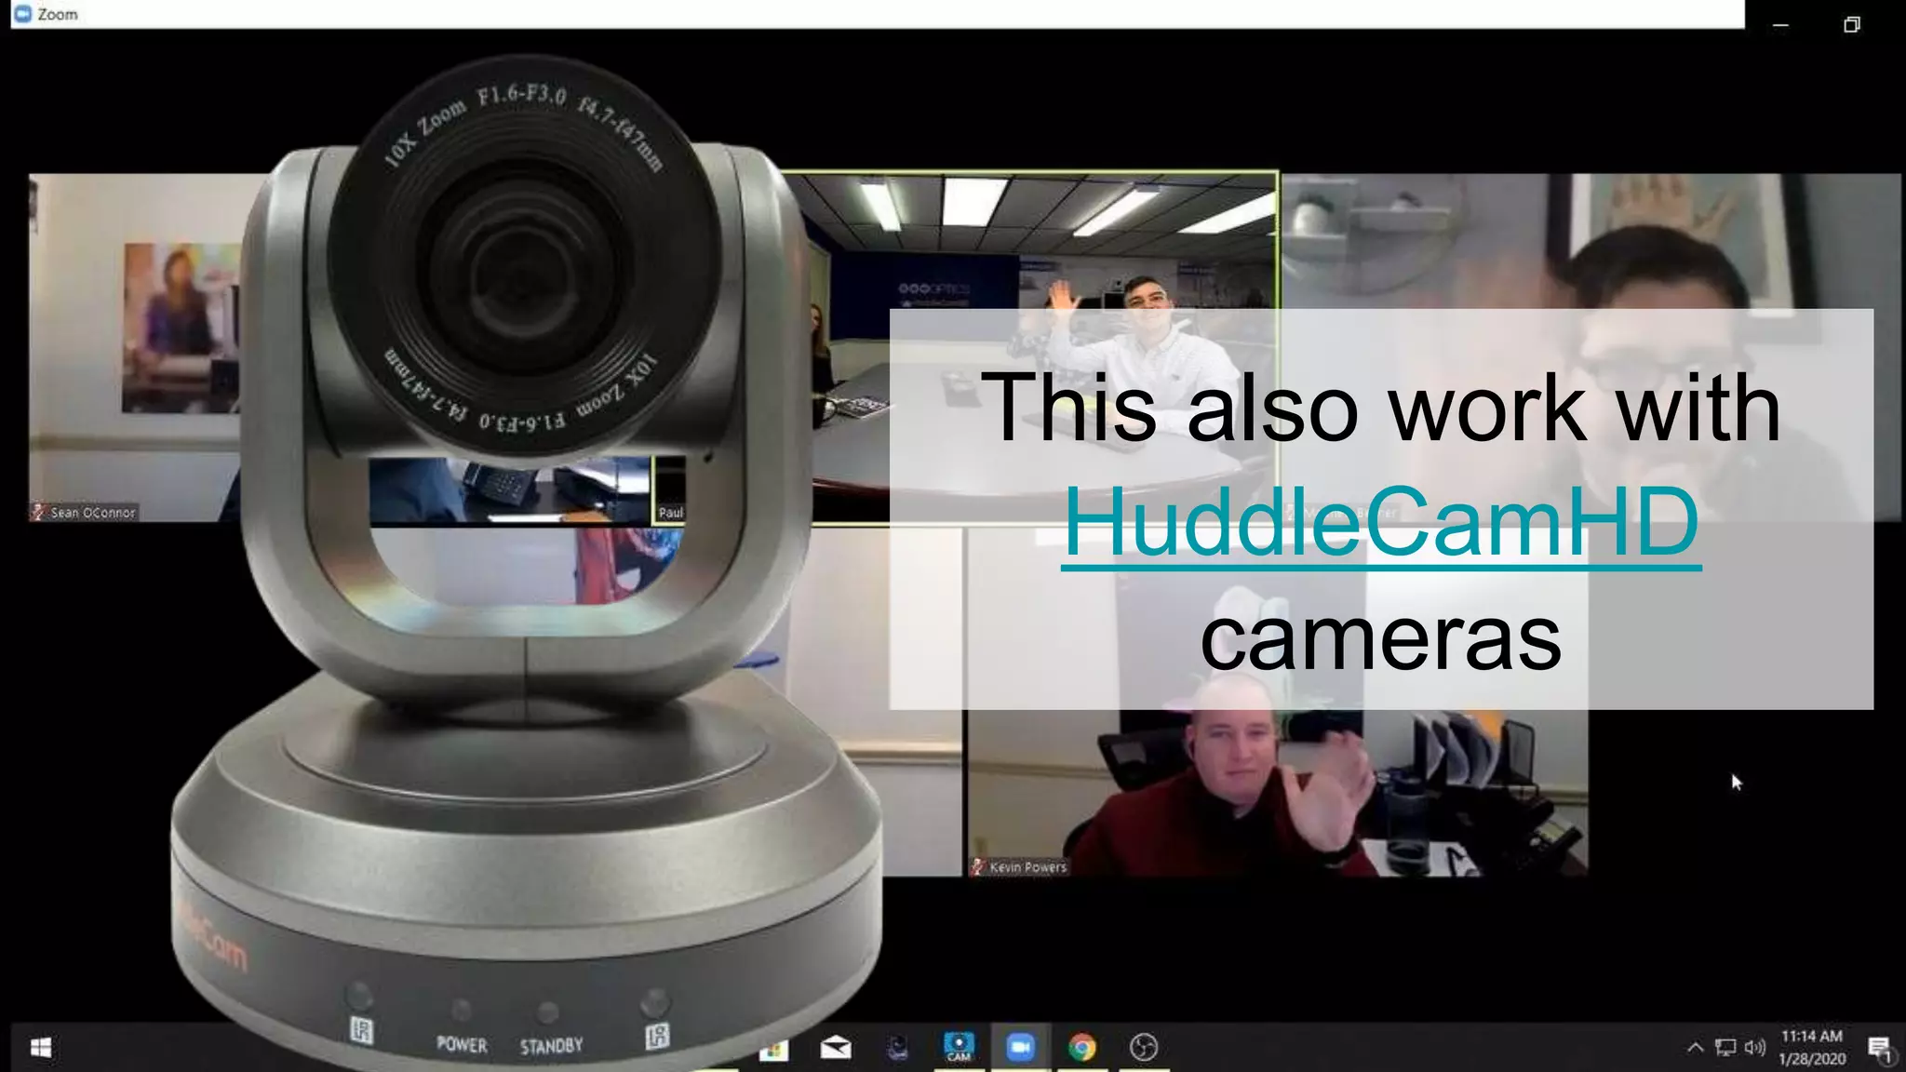The image size is (1906, 1072).
Task: Open the Mail app in taskbar
Action: (x=836, y=1048)
